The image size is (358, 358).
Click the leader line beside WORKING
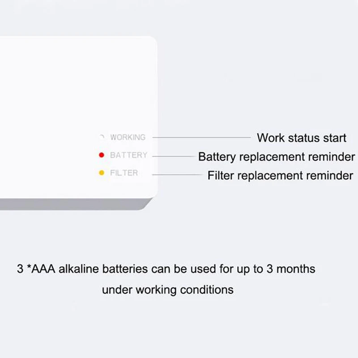point(201,137)
